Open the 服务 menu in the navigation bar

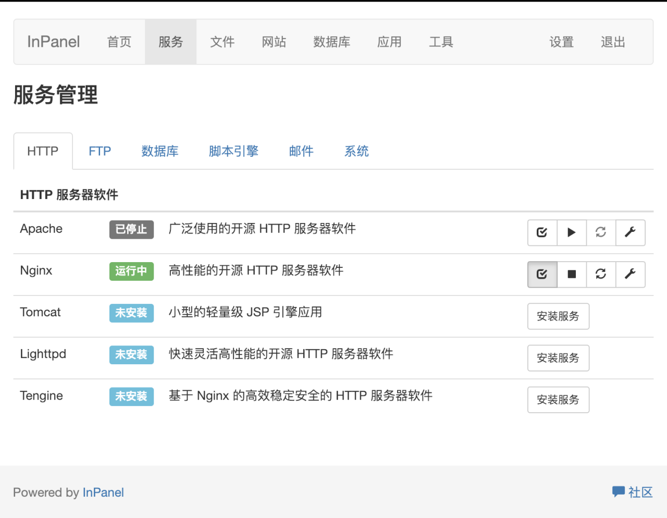click(x=170, y=42)
